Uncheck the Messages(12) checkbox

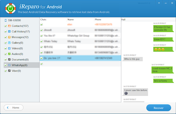pyautogui.click(x=5, y=37)
